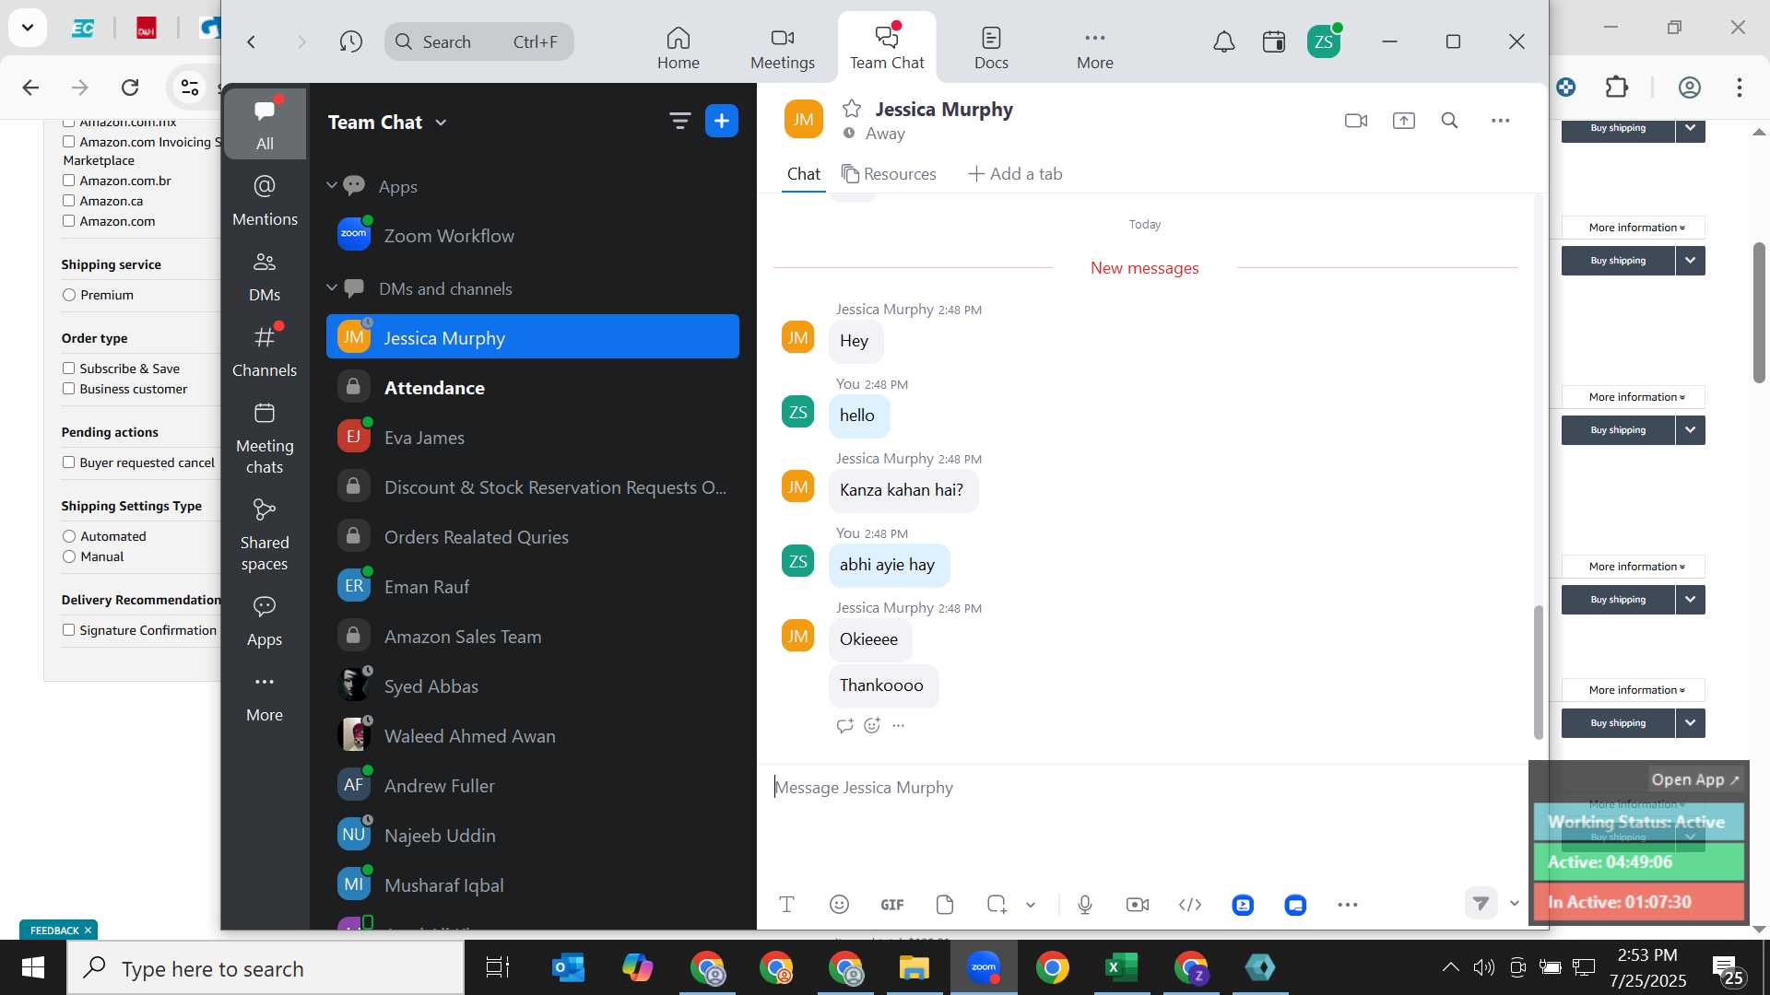Open Zoom Workflow app chat
1770x995 pixels.
click(533, 236)
